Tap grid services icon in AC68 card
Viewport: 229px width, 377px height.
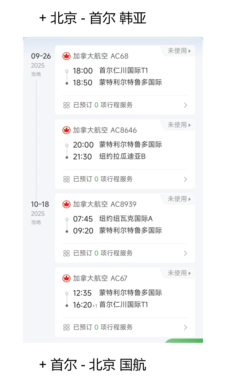tap(67, 105)
